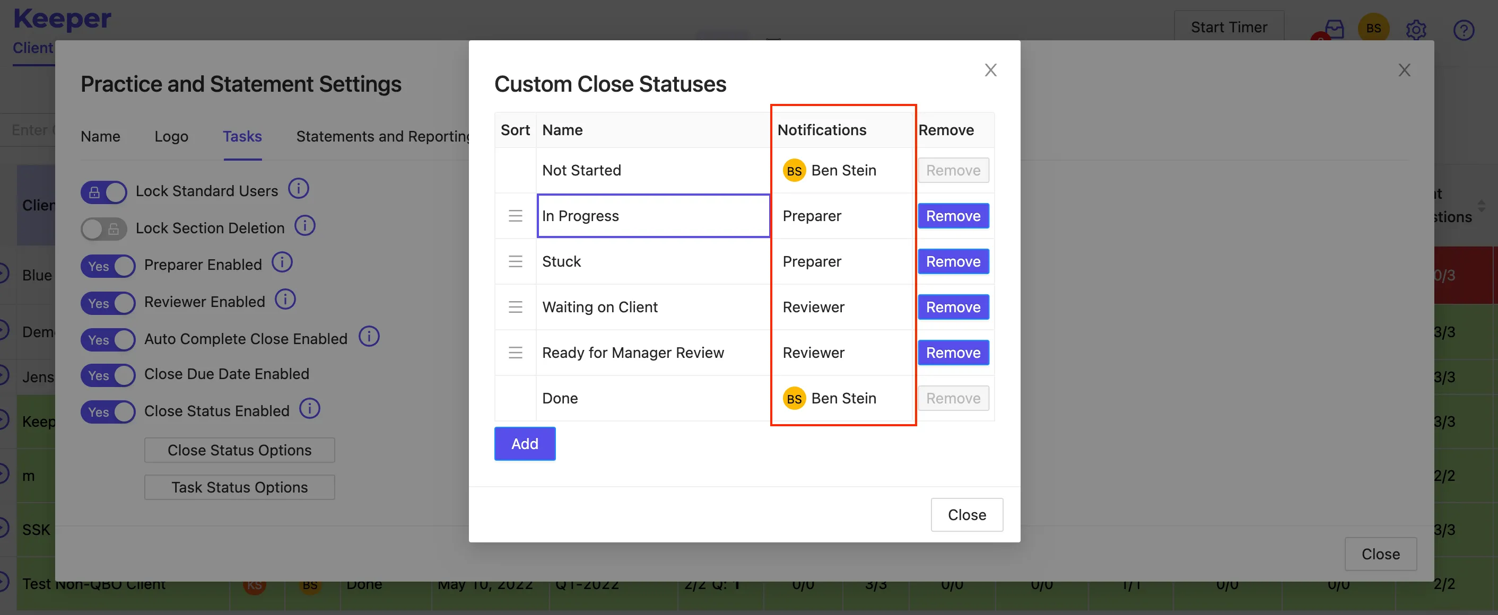Toggle Auto Complete Close Enabled switch
Screen dimensions: 1498x615
[108, 340]
